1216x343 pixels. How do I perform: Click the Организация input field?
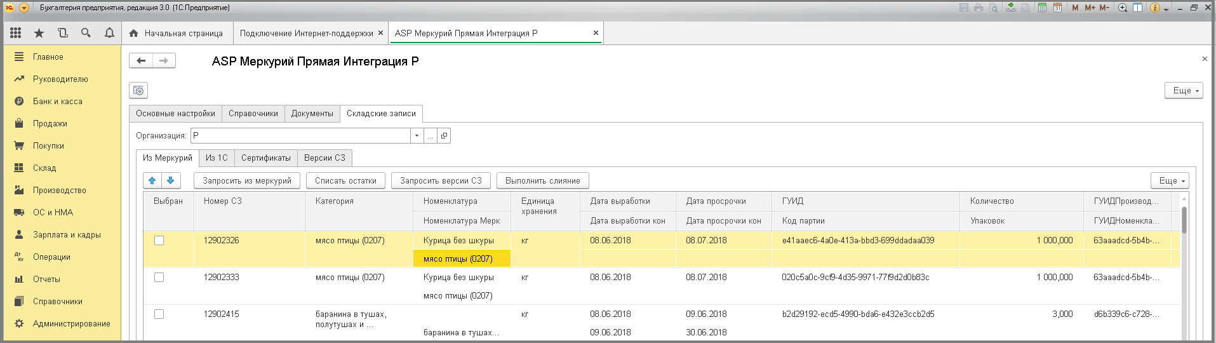[300, 135]
